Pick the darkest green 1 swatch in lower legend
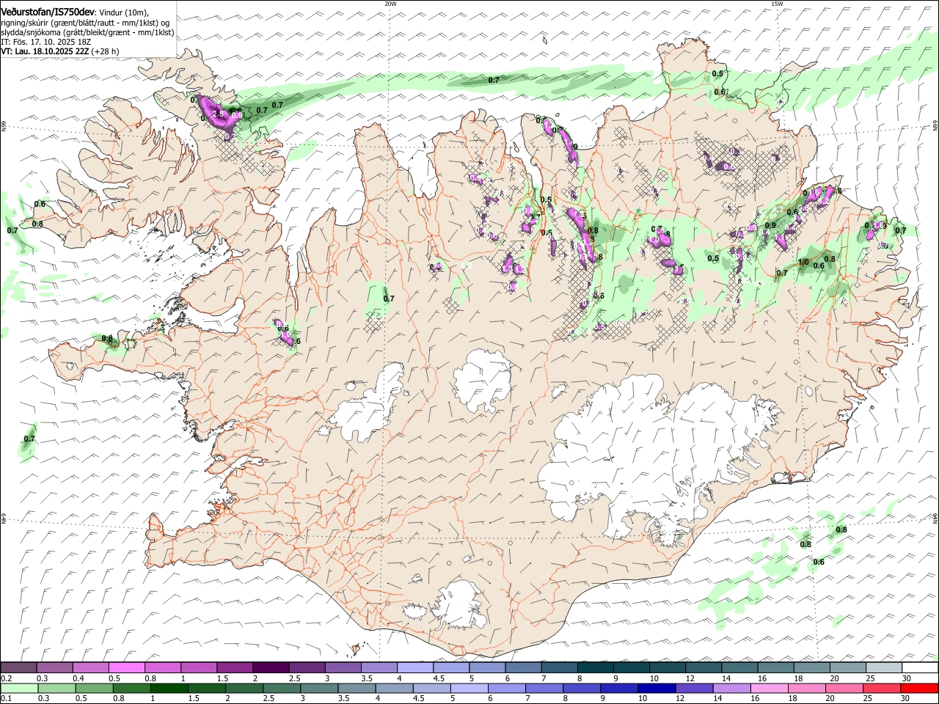 (169, 688)
